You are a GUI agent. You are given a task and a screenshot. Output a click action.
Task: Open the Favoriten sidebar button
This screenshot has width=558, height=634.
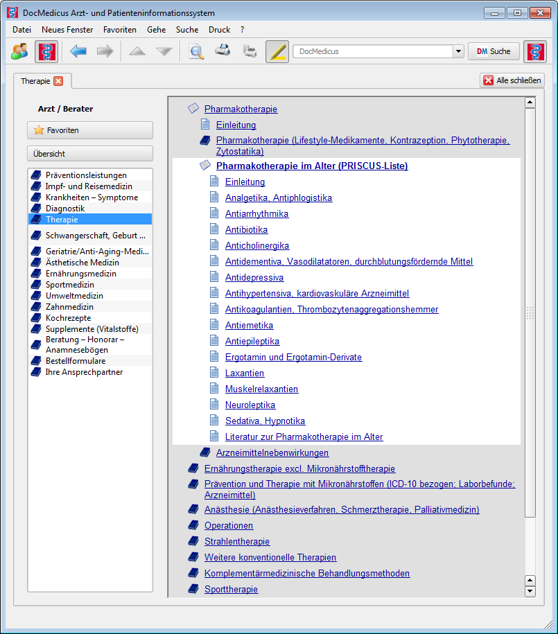pyautogui.click(x=90, y=130)
